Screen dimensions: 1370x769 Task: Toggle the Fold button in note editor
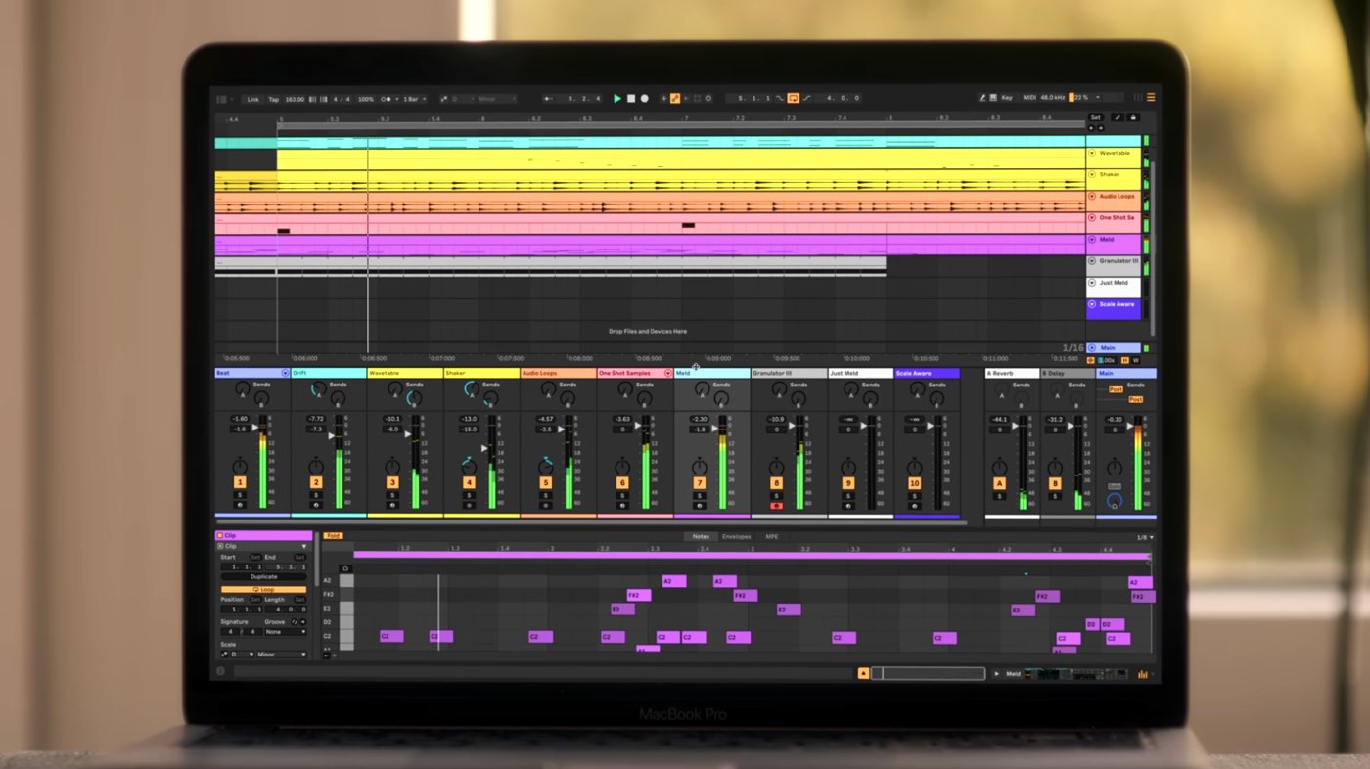pyautogui.click(x=333, y=536)
